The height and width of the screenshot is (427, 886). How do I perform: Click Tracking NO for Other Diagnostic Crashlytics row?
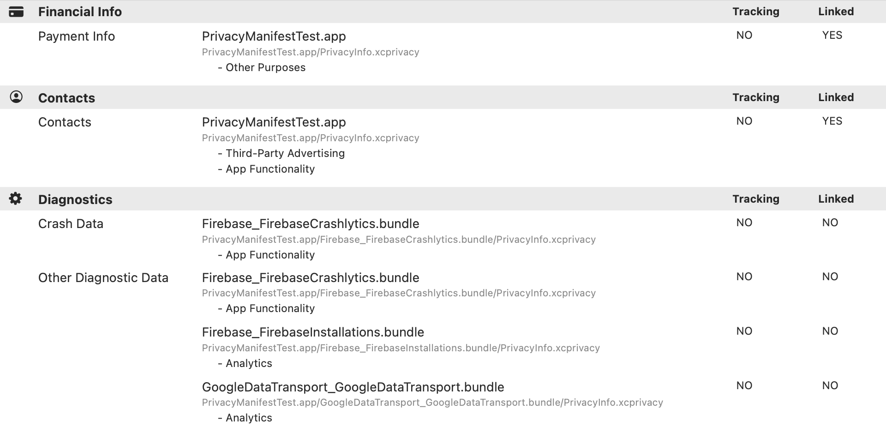tap(744, 277)
